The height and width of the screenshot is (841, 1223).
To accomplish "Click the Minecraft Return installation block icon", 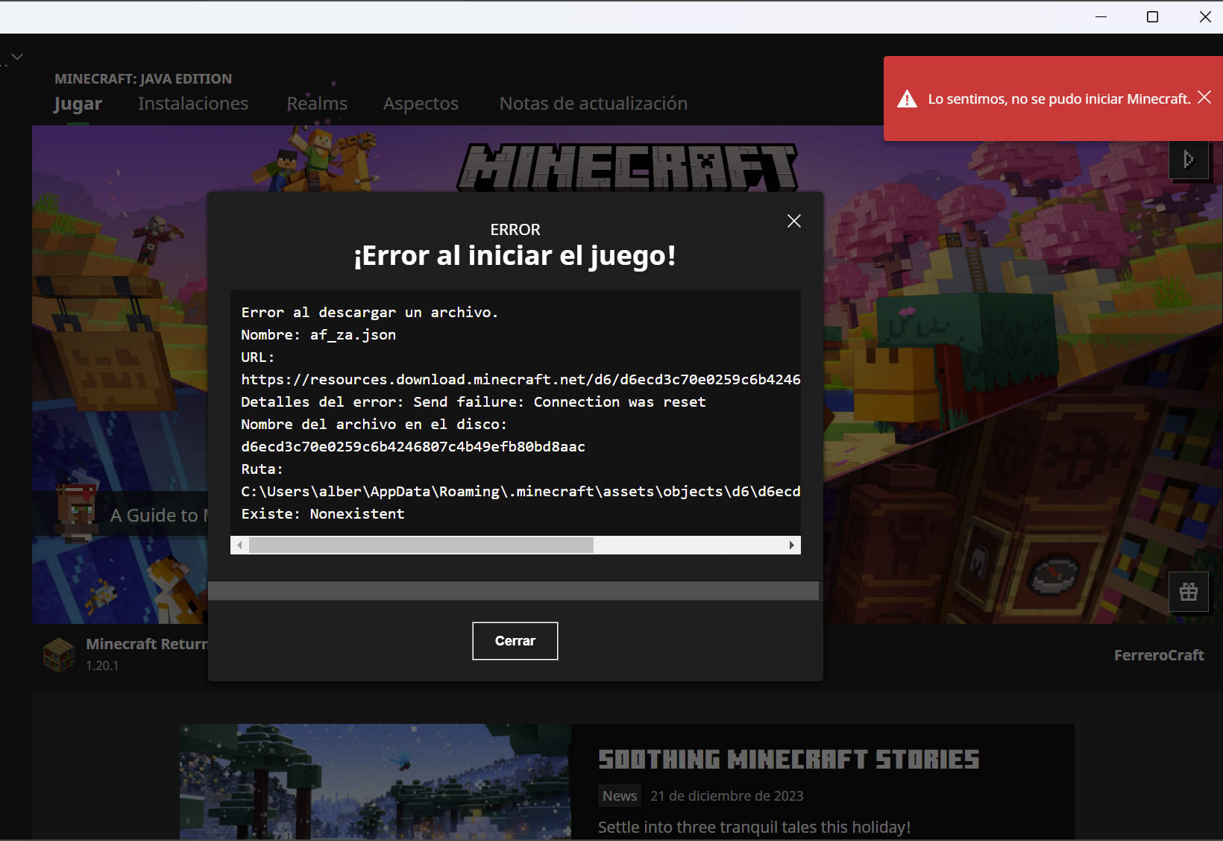I will pyautogui.click(x=59, y=654).
